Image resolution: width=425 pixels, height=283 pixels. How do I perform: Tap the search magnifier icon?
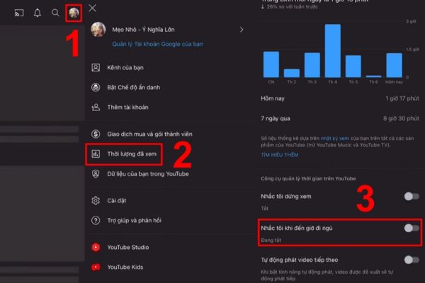click(x=55, y=13)
